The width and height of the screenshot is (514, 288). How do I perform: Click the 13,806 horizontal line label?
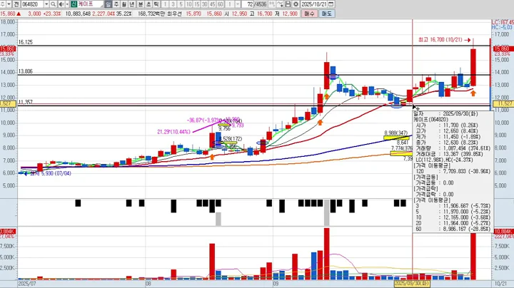[25, 71]
